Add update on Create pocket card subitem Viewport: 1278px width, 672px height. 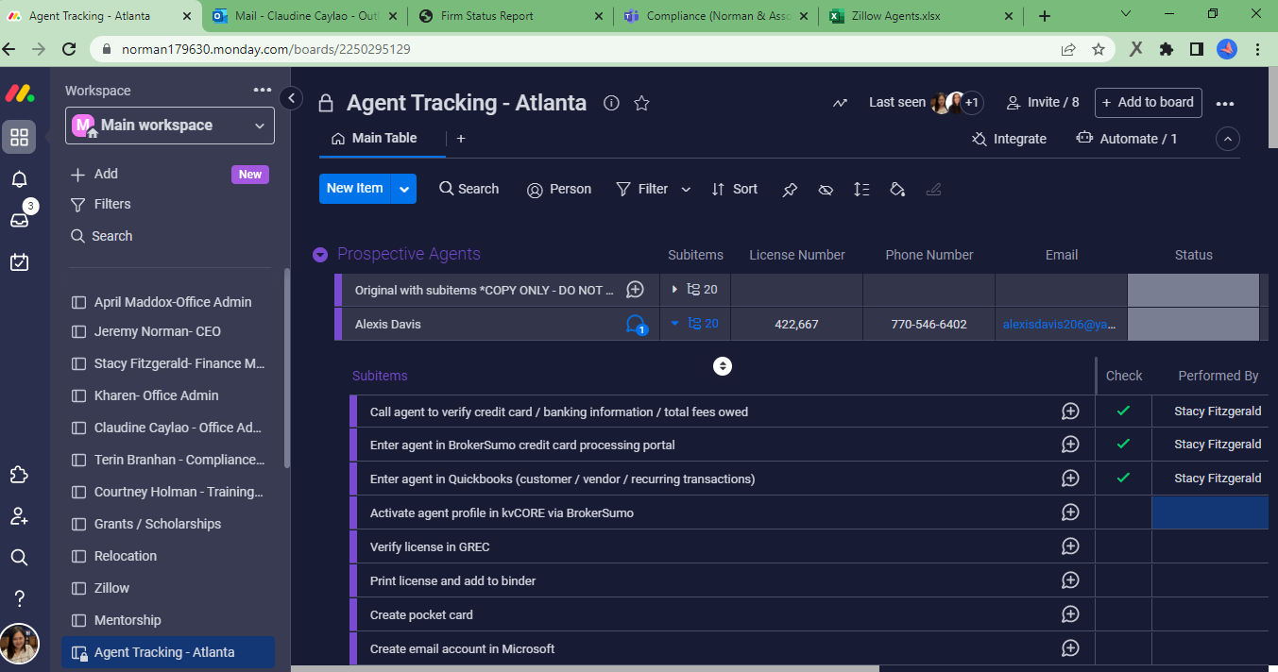[1070, 614]
